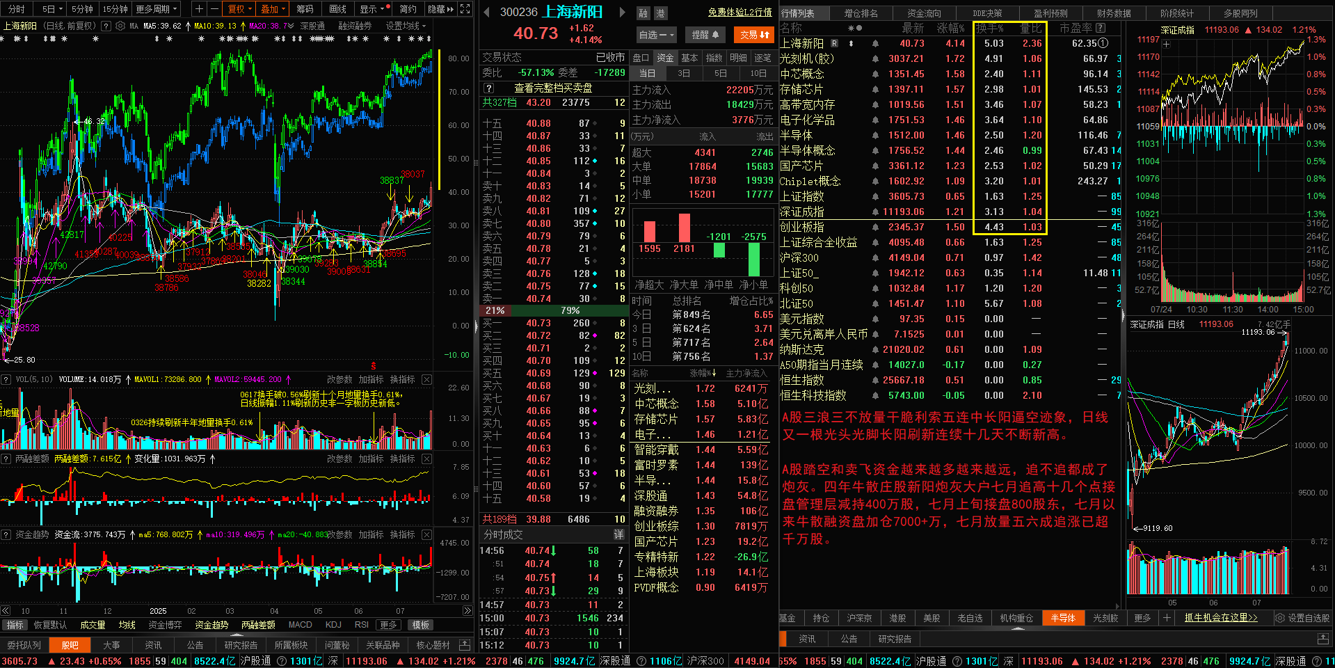Viewport: 1335px width, 668px height.
Task: Open 增仓排名 tab in quotes panel
Action: tap(861, 13)
